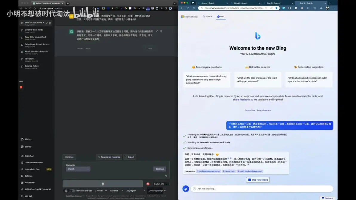Image resolution: width=356 pixels, height=200 pixels.
Task: Switch to the Bing CHAT tab
Action: coord(221,16)
